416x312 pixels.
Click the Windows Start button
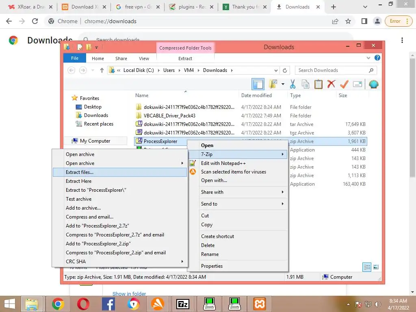10,304
